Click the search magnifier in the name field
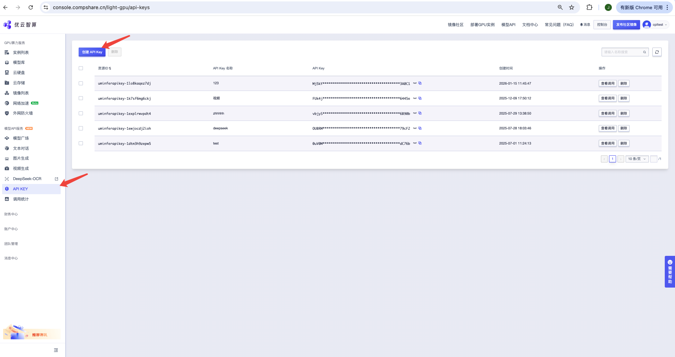The height and width of the screenshot is (357, 675). [644, 52]
